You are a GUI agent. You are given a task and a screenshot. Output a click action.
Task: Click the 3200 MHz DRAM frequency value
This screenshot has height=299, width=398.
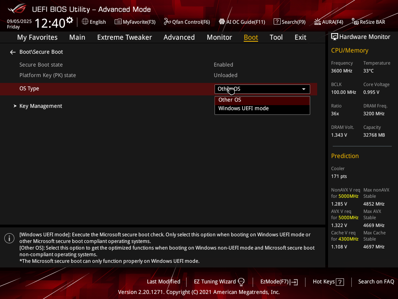(374, 114)
